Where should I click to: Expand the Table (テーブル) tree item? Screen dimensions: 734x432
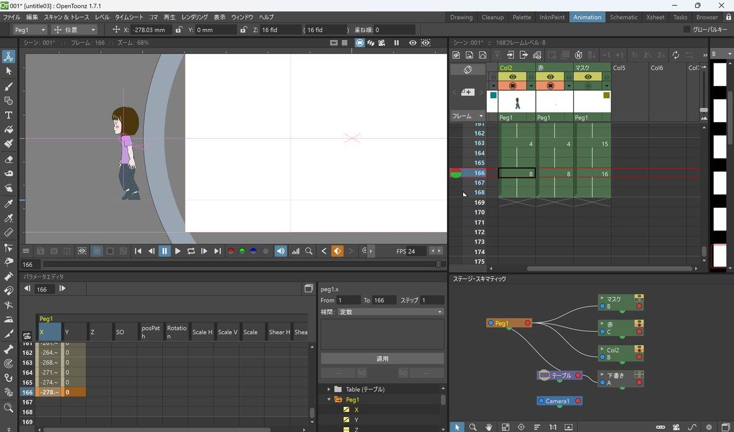(x=328, y=389)
